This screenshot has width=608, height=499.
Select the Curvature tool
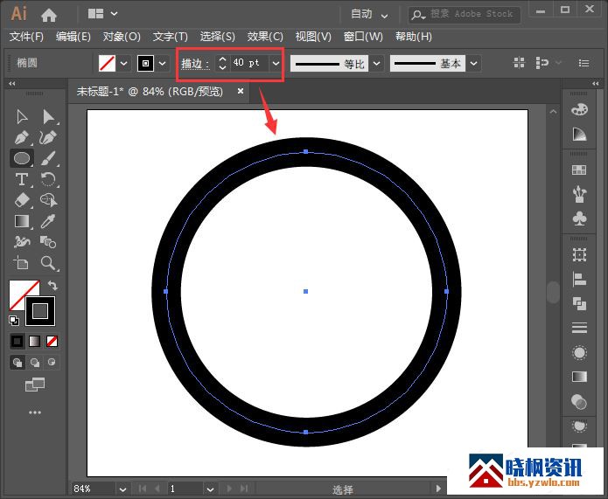click(48, 137)
